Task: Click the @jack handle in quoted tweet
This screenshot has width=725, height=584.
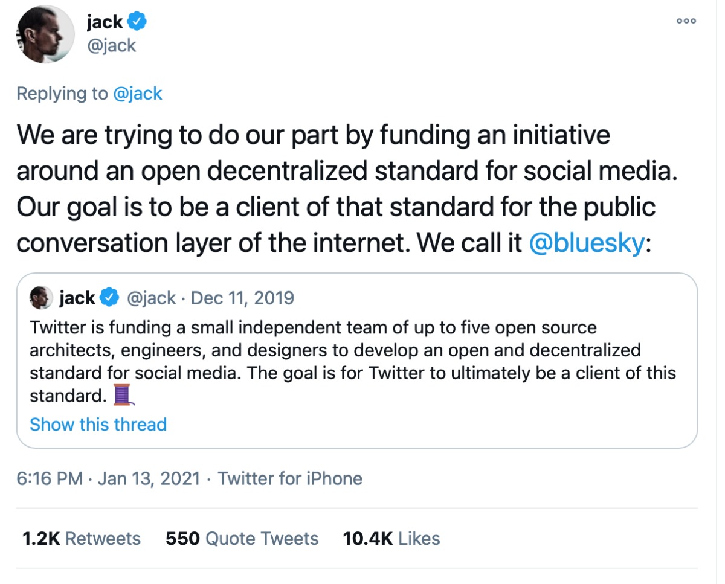Action: pyautogui.click(x=150, y=298)
